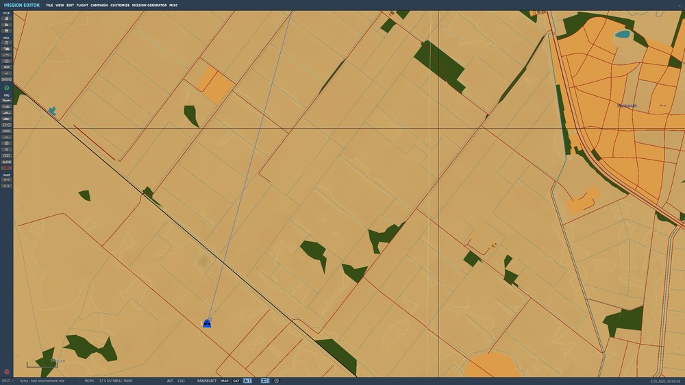Click the New Mission icon under FILE
The height and width of the screenshot is (385, 685).
point(7,18)
